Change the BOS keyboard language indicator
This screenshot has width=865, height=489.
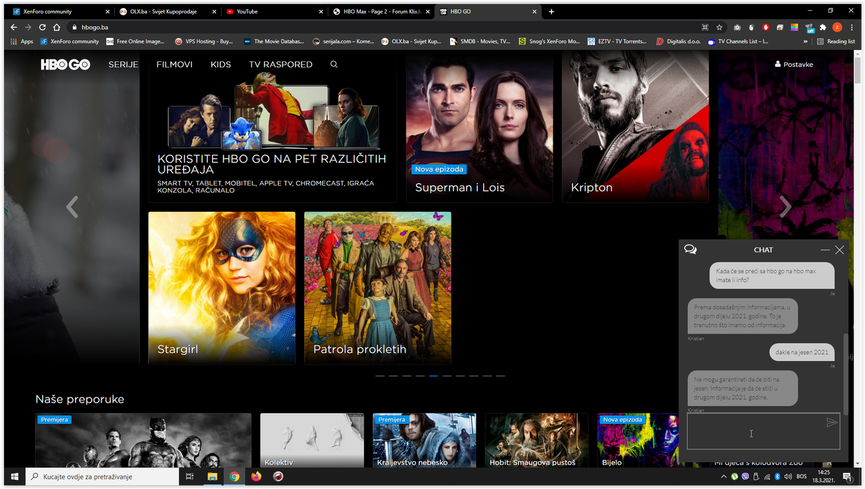pyautogui.click(x=802, y=477)
